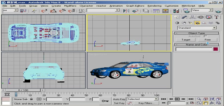Open the Curve Editor icon
This screenshot has height=106, width=224.
pos(156,11)
